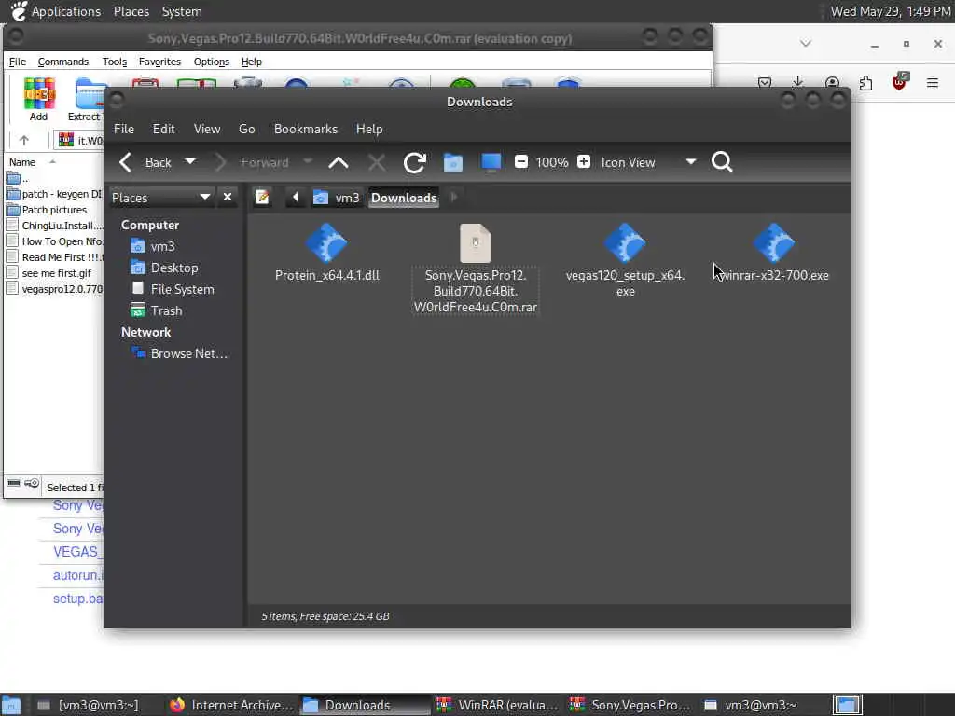Image resolution: width=955 pixels, height=716 pixels.
Task: Click the Add icon in WinRAR toolbar
Action: click(x=39, y=99)
